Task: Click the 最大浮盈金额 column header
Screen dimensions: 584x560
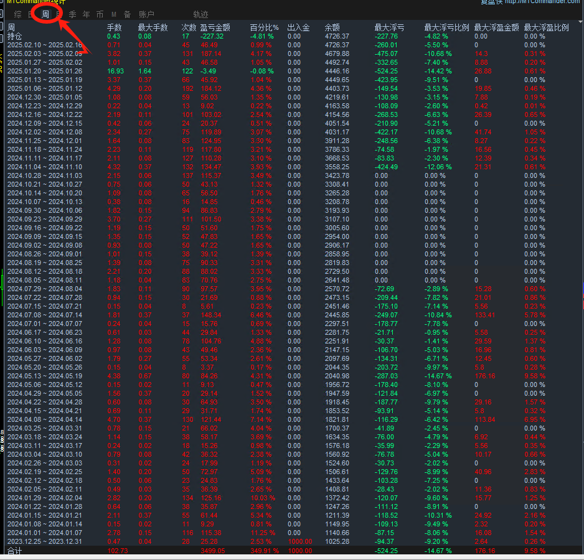Action: 496,27
